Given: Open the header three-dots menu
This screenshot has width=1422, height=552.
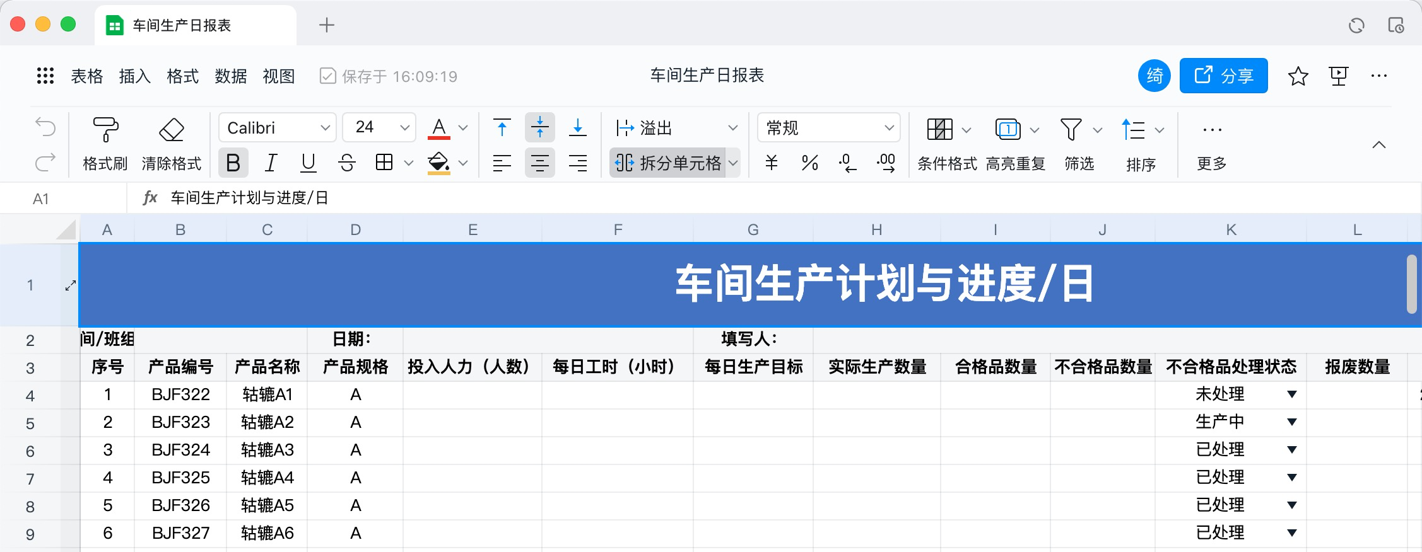Looking at the screenshot, I should coord(1379,76).
